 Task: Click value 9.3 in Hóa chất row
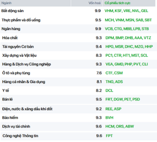tap(99, 38)
